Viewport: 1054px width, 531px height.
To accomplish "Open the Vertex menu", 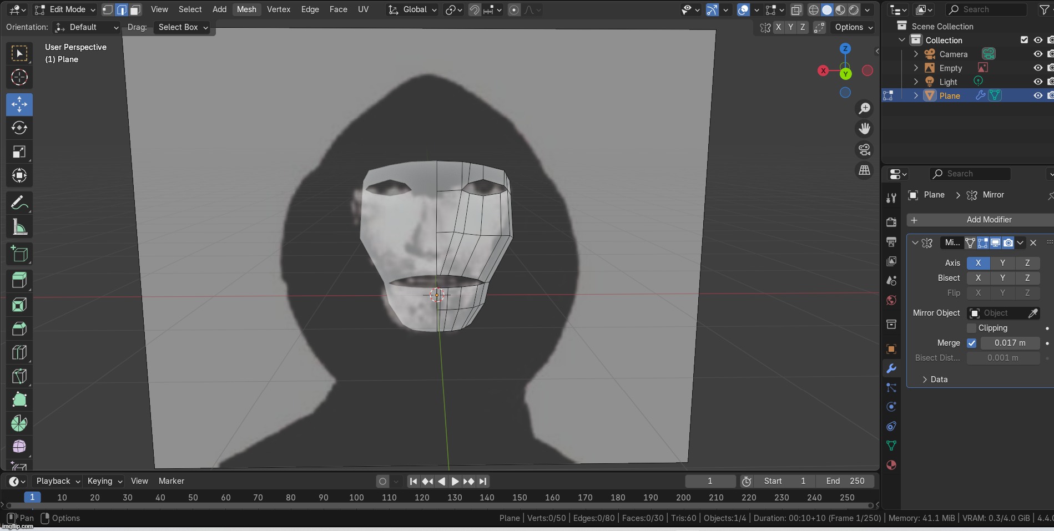I will (x=279, y=9).
